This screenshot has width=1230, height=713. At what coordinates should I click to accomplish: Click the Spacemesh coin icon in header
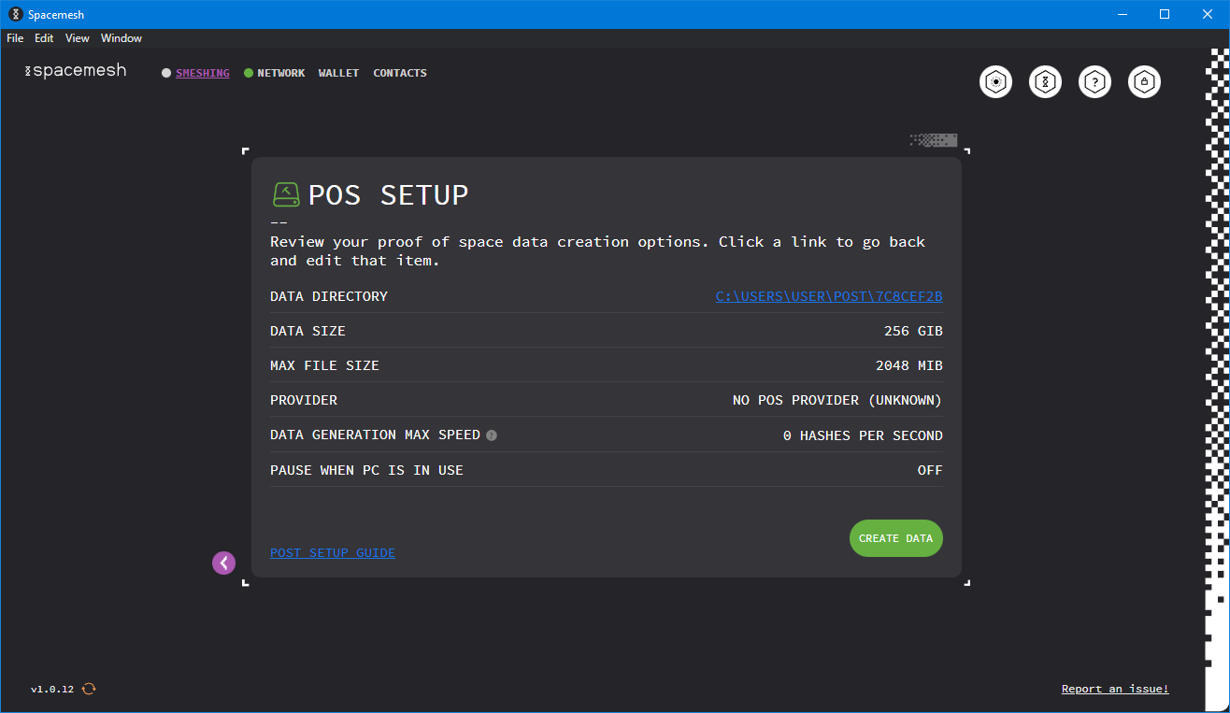1046,82
